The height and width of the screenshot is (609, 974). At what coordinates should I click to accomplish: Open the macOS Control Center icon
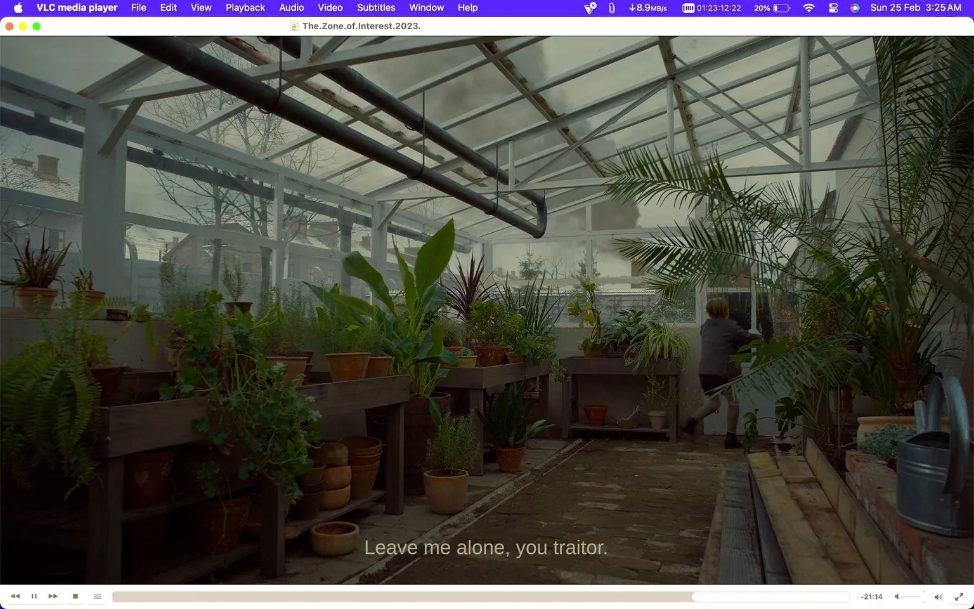point(833,8)
